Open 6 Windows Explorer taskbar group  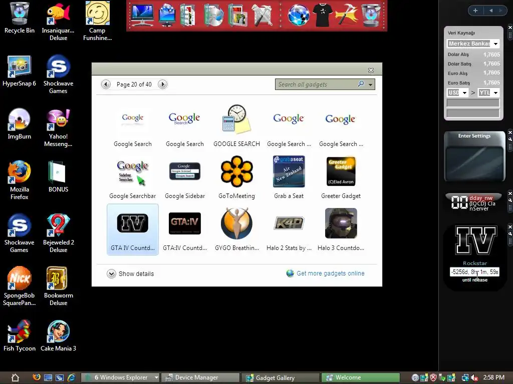tap(120, 378)
